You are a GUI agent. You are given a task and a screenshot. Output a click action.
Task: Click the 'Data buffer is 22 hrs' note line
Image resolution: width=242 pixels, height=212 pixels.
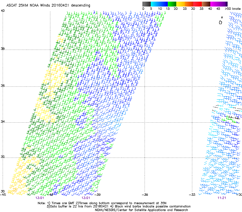118,206
